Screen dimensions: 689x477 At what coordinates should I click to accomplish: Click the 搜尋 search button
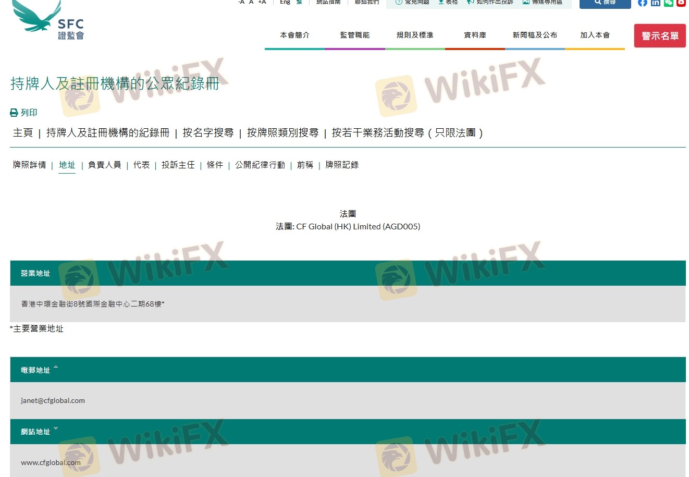click(605, 3)
